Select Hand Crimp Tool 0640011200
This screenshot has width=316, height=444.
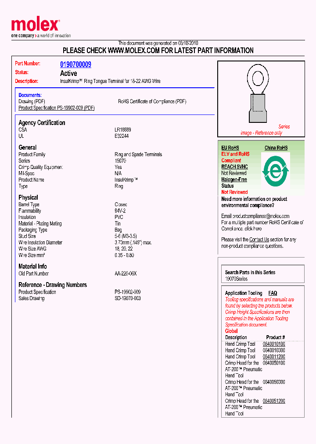(x=274, y=357)
